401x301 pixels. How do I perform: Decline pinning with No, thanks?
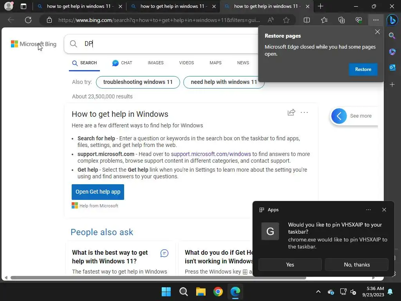pos(357,265)
